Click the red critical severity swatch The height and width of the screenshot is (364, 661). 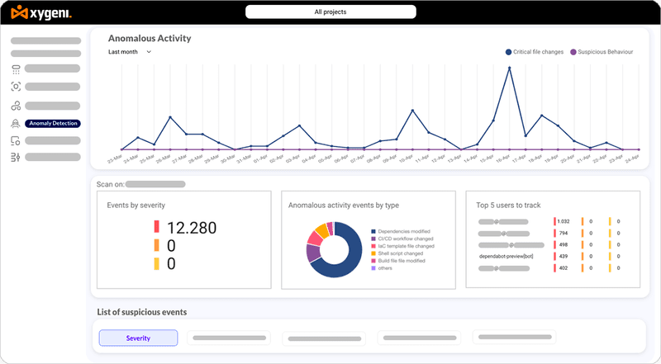155,227
